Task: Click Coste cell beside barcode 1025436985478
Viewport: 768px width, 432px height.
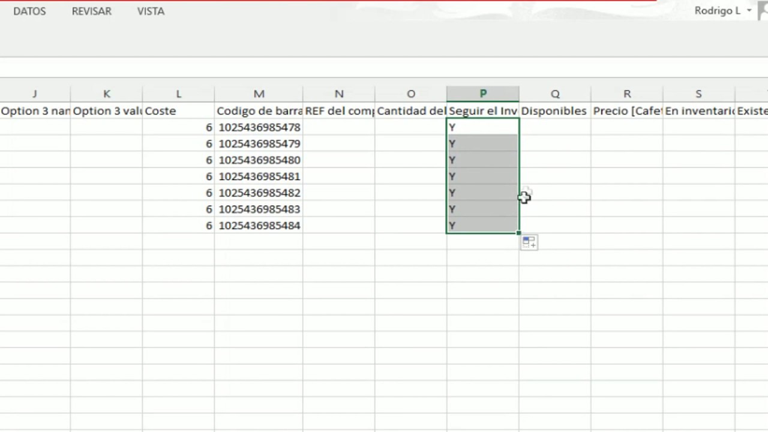Action: [x=178, y=127]
